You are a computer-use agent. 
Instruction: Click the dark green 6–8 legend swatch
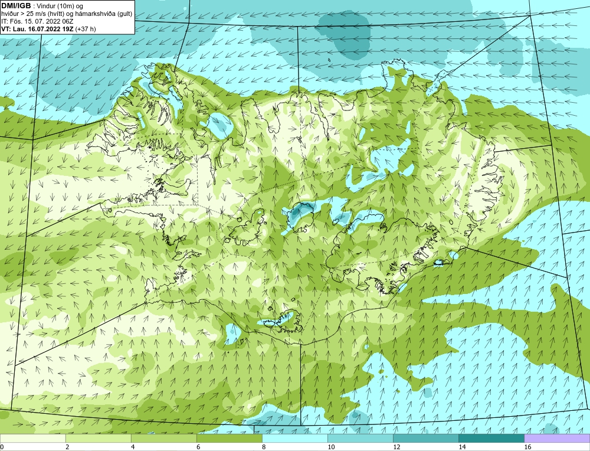pos(229,438)
